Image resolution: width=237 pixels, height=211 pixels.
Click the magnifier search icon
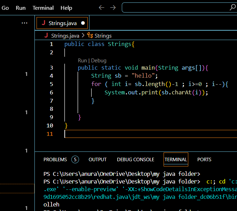tap(233, 7)
